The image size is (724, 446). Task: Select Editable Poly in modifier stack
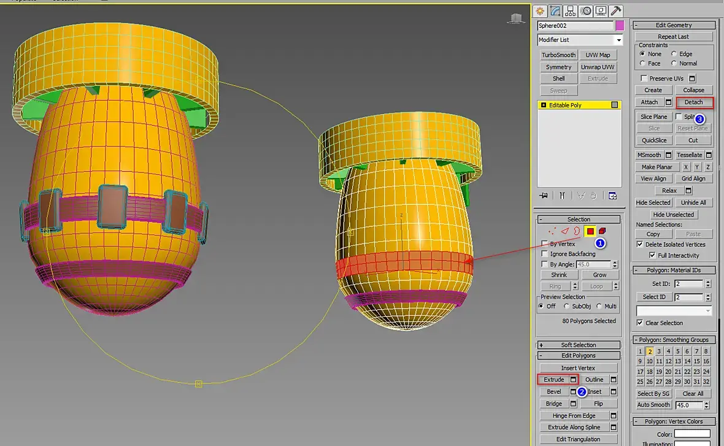point(579,106)
